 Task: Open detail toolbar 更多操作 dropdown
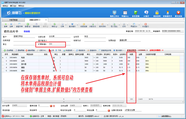119,50
